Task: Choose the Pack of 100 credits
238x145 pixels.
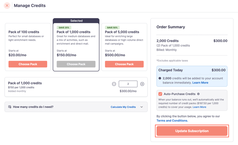Action: point(28,64)
